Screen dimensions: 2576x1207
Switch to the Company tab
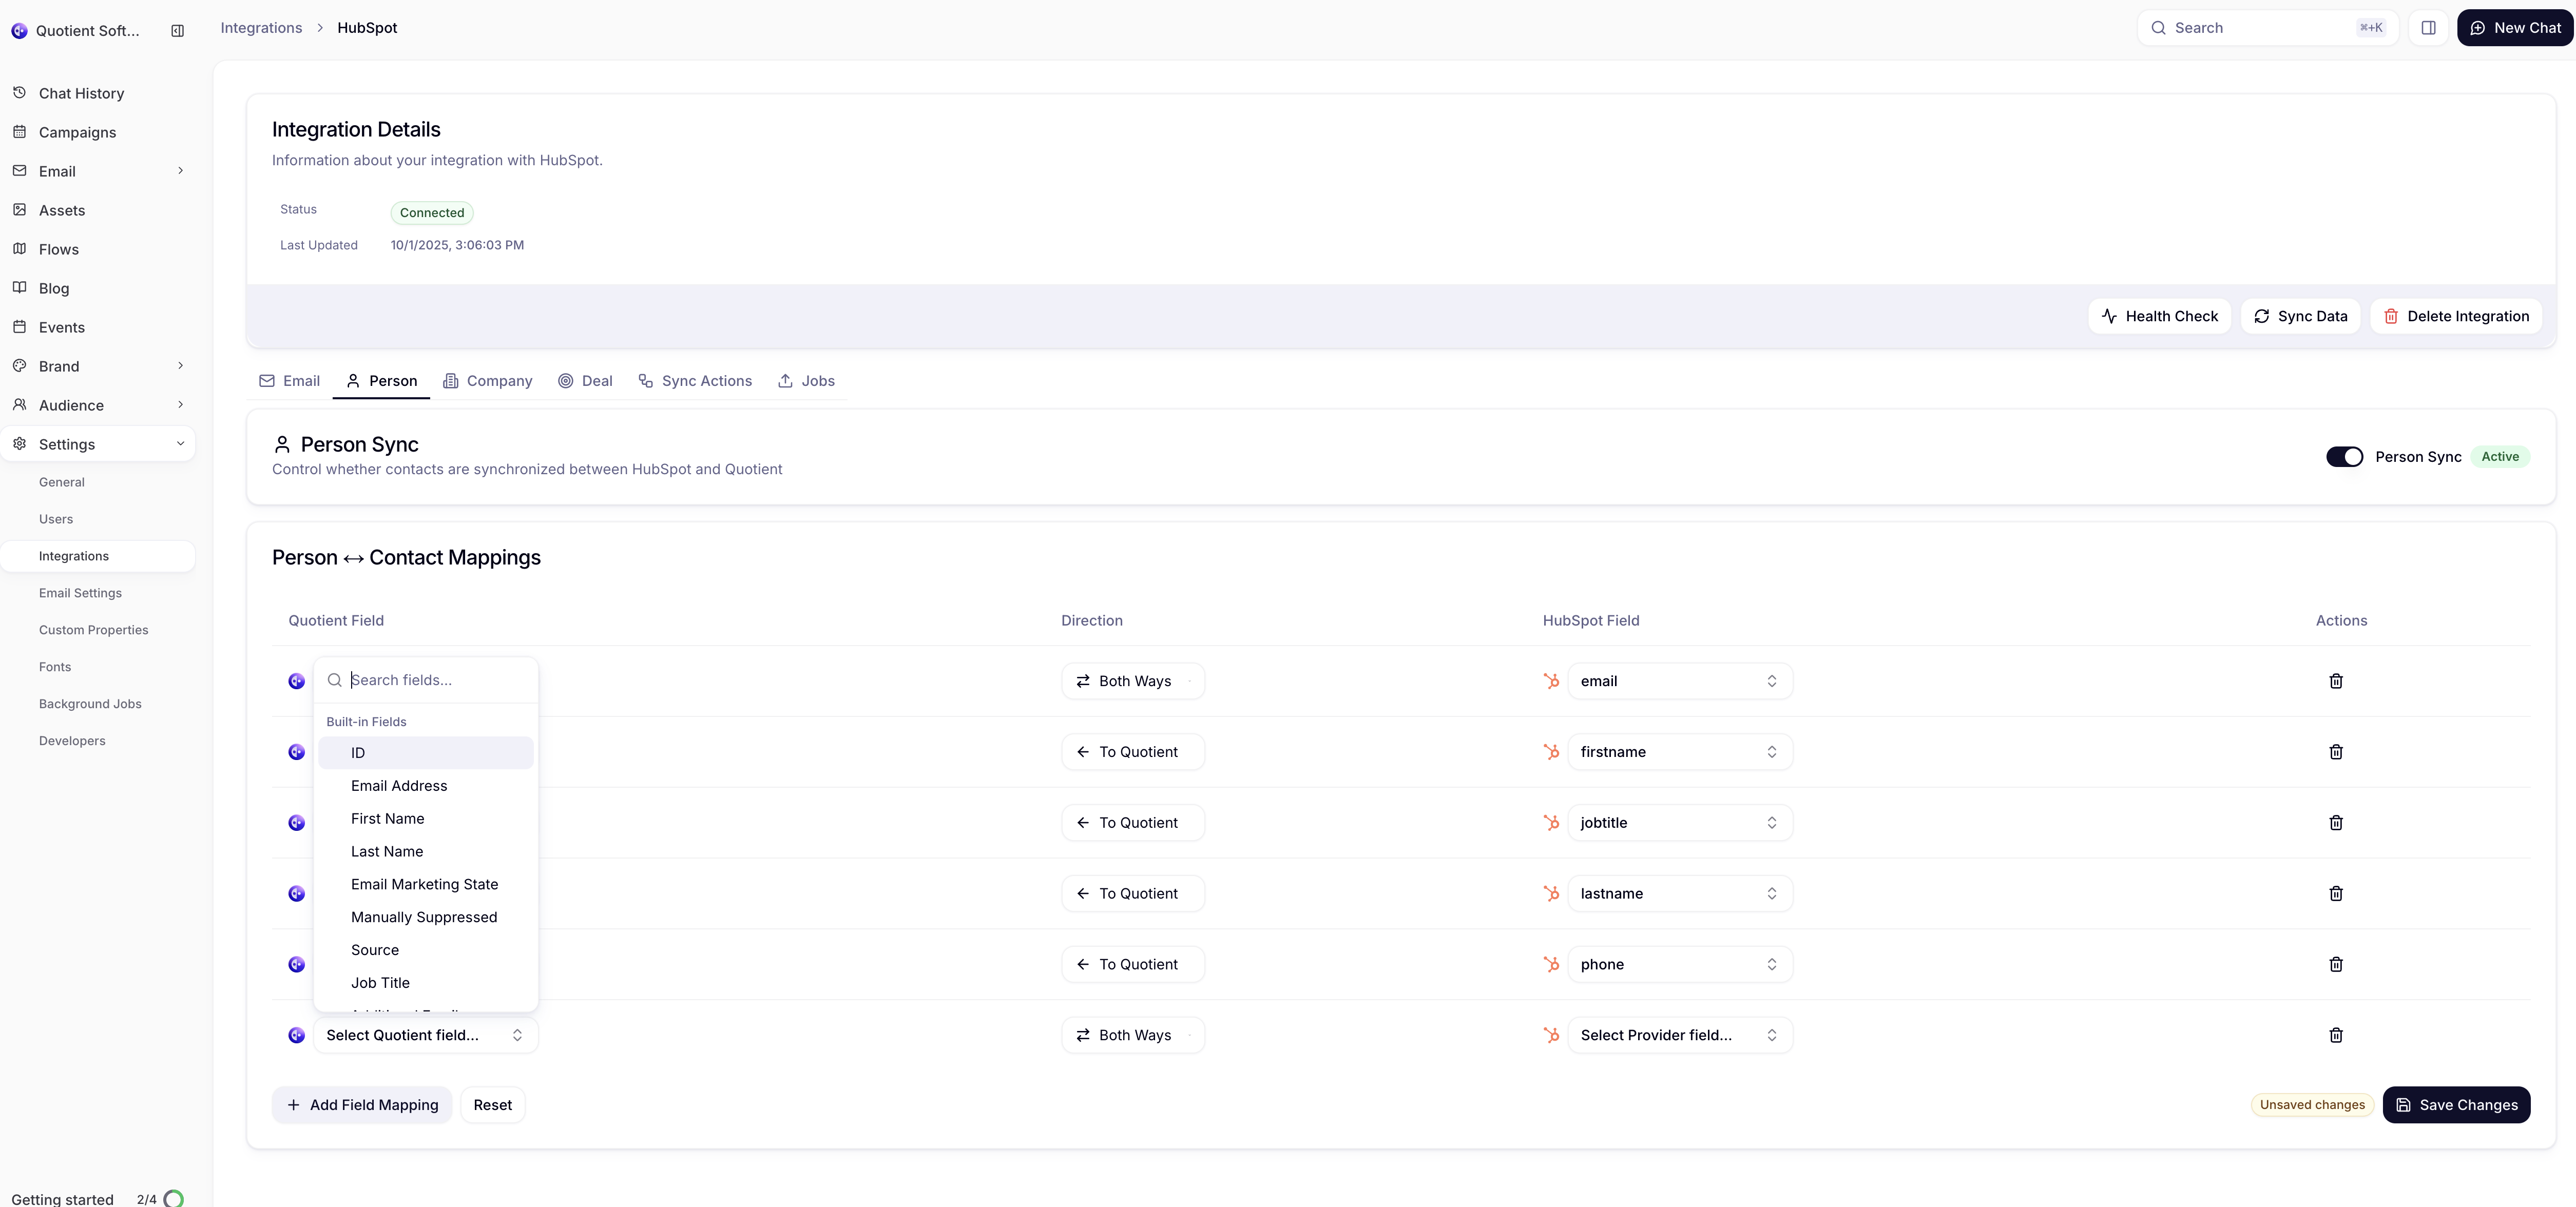488,381
